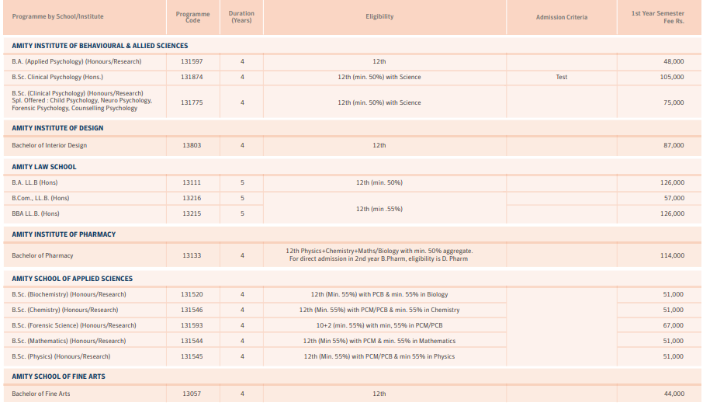Click fee value 57,000
Screen dimensions: 703x406
(674, 198)
